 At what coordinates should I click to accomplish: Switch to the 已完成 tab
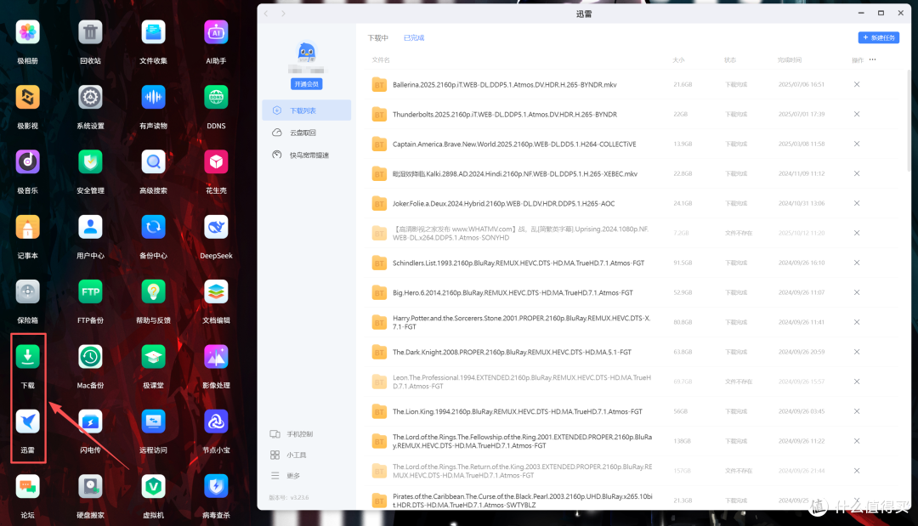[x=414, y=38]
